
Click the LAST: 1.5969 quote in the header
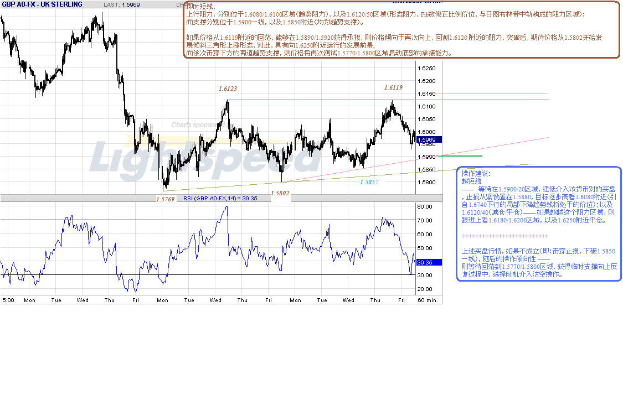click(x=122, y=5)
